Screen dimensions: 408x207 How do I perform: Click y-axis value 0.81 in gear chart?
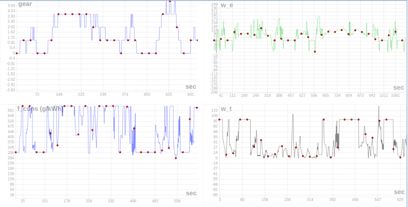pos(11,43)
